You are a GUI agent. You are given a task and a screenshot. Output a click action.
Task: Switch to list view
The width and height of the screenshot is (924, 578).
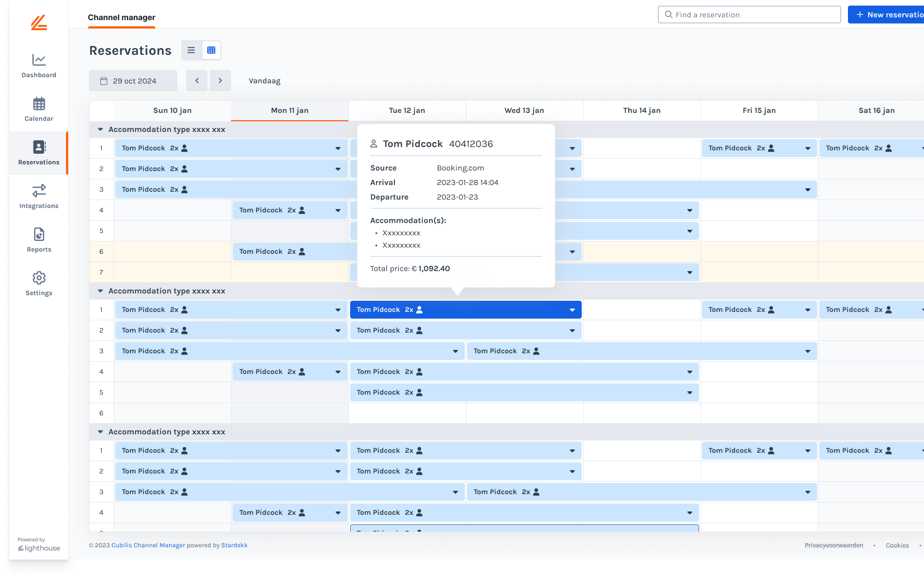click(x=191, y=50)
